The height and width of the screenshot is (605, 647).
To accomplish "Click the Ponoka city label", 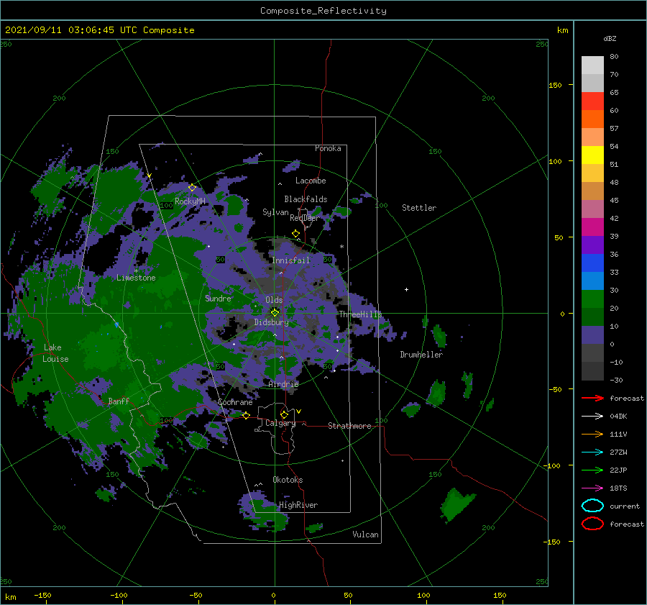I will pos(328,148).
